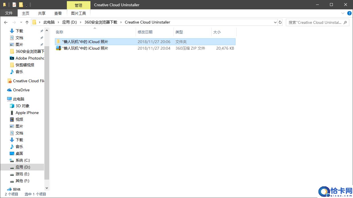
Task: Click the blue Help question mark icon
Action: (x=349, y=13)
